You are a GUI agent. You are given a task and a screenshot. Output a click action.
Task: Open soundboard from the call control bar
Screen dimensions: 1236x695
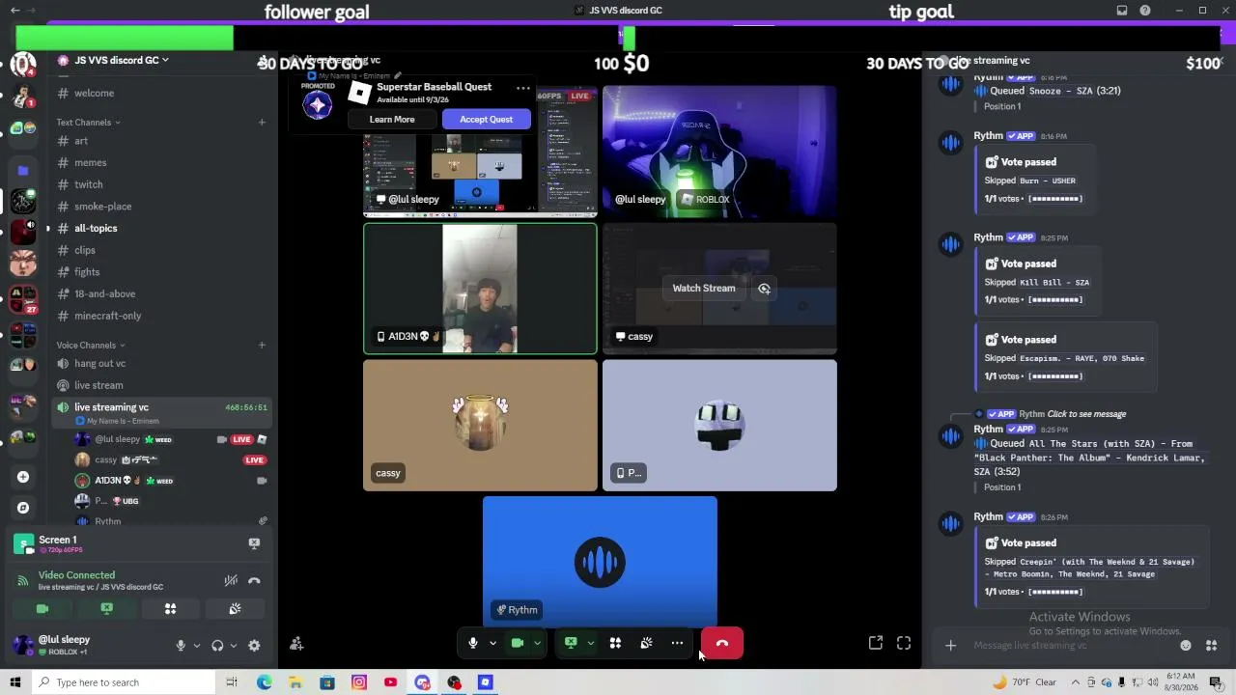coord(646,643)
